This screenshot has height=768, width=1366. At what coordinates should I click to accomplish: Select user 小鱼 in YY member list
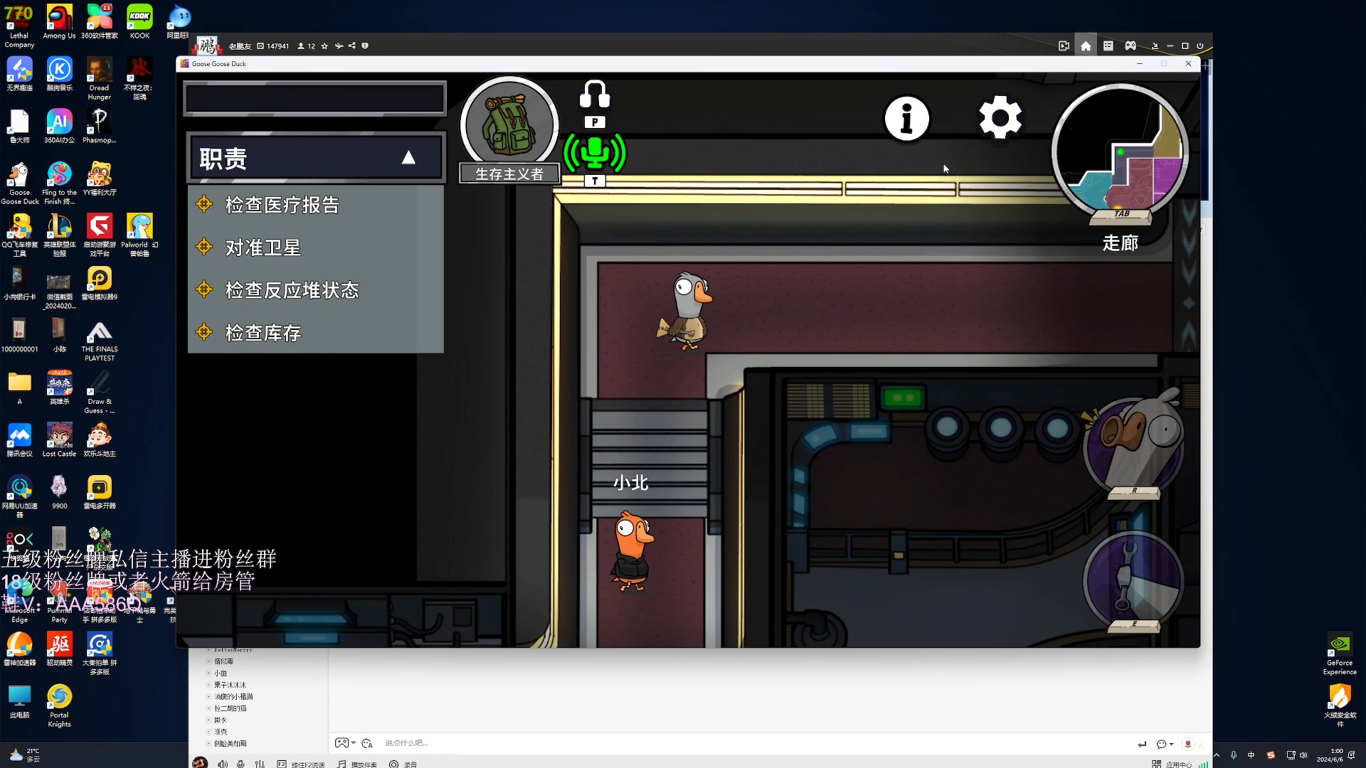coord(221,673)
